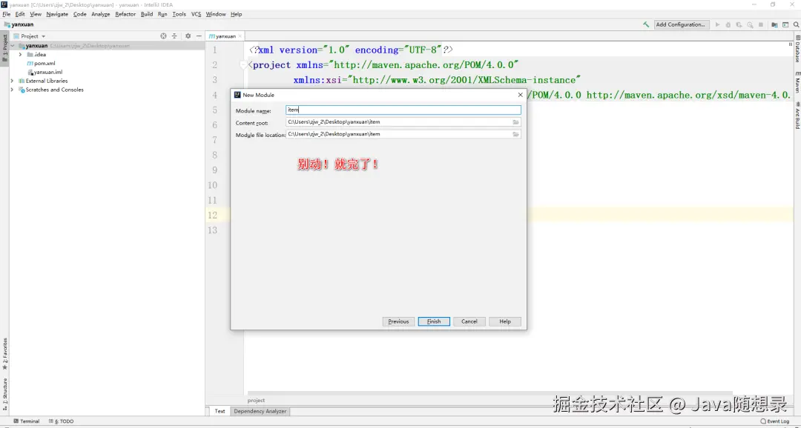Open the Project view dropdown
The image size is (801, 428).
click(30, 36)
